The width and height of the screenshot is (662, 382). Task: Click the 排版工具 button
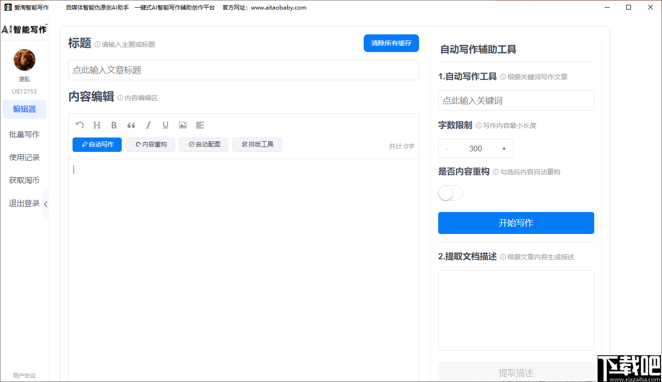coord(257,144)
